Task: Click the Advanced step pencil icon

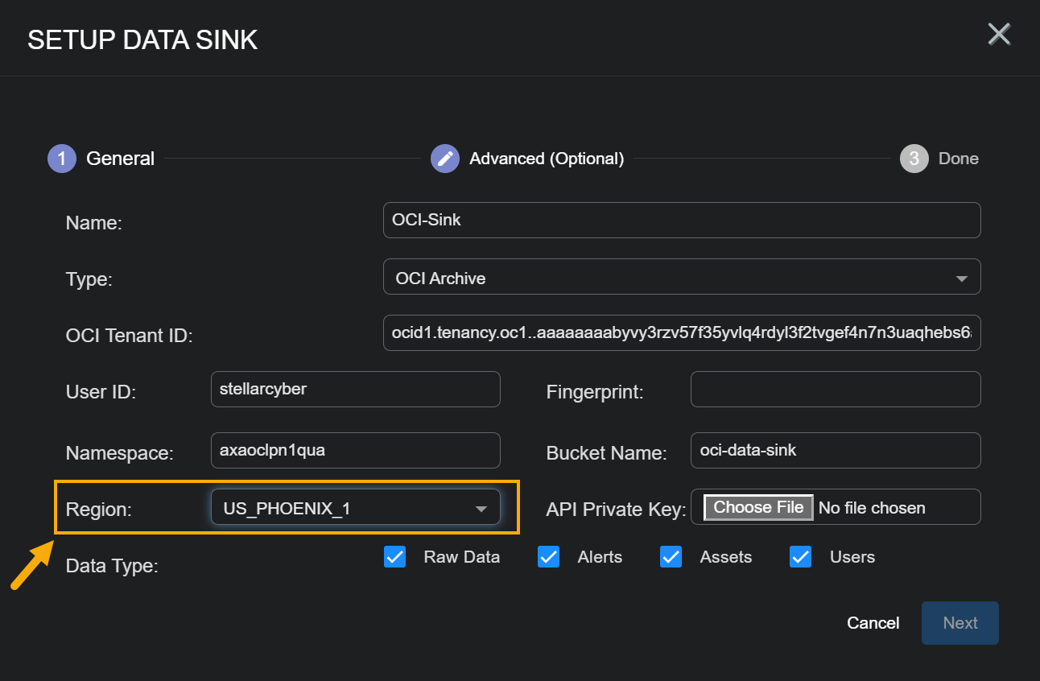Action: point(445,159)
